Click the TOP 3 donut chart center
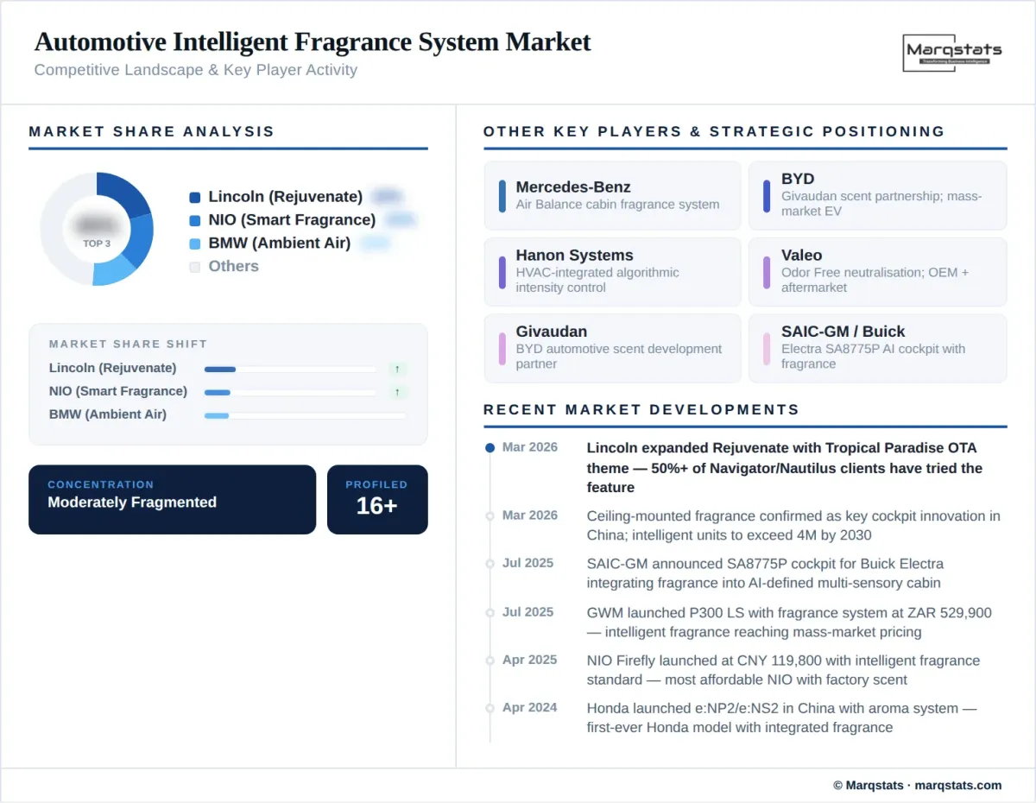1036x803 pixels. [97, 229]
